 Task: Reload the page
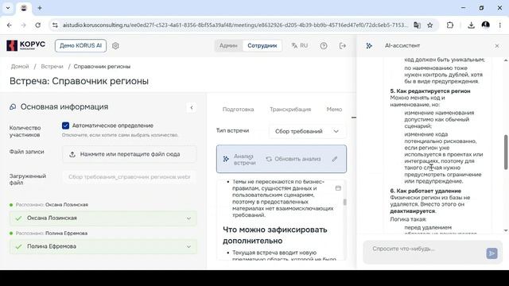click(37, 25)
